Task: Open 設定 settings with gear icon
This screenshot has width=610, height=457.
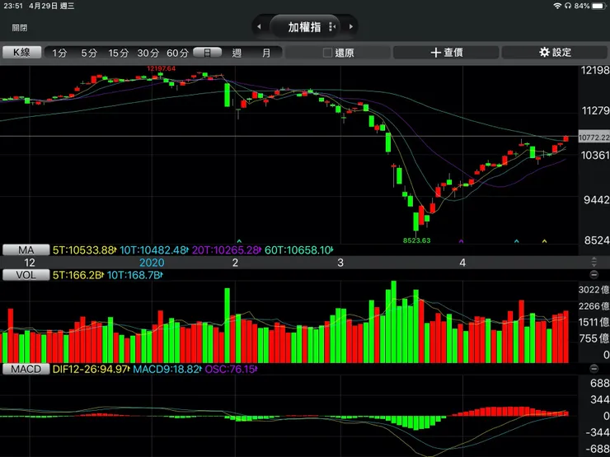Action: [x=555, y=53]
